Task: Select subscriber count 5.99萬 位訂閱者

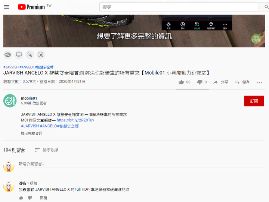Action: pyautogui.click(x=34, y=103)
